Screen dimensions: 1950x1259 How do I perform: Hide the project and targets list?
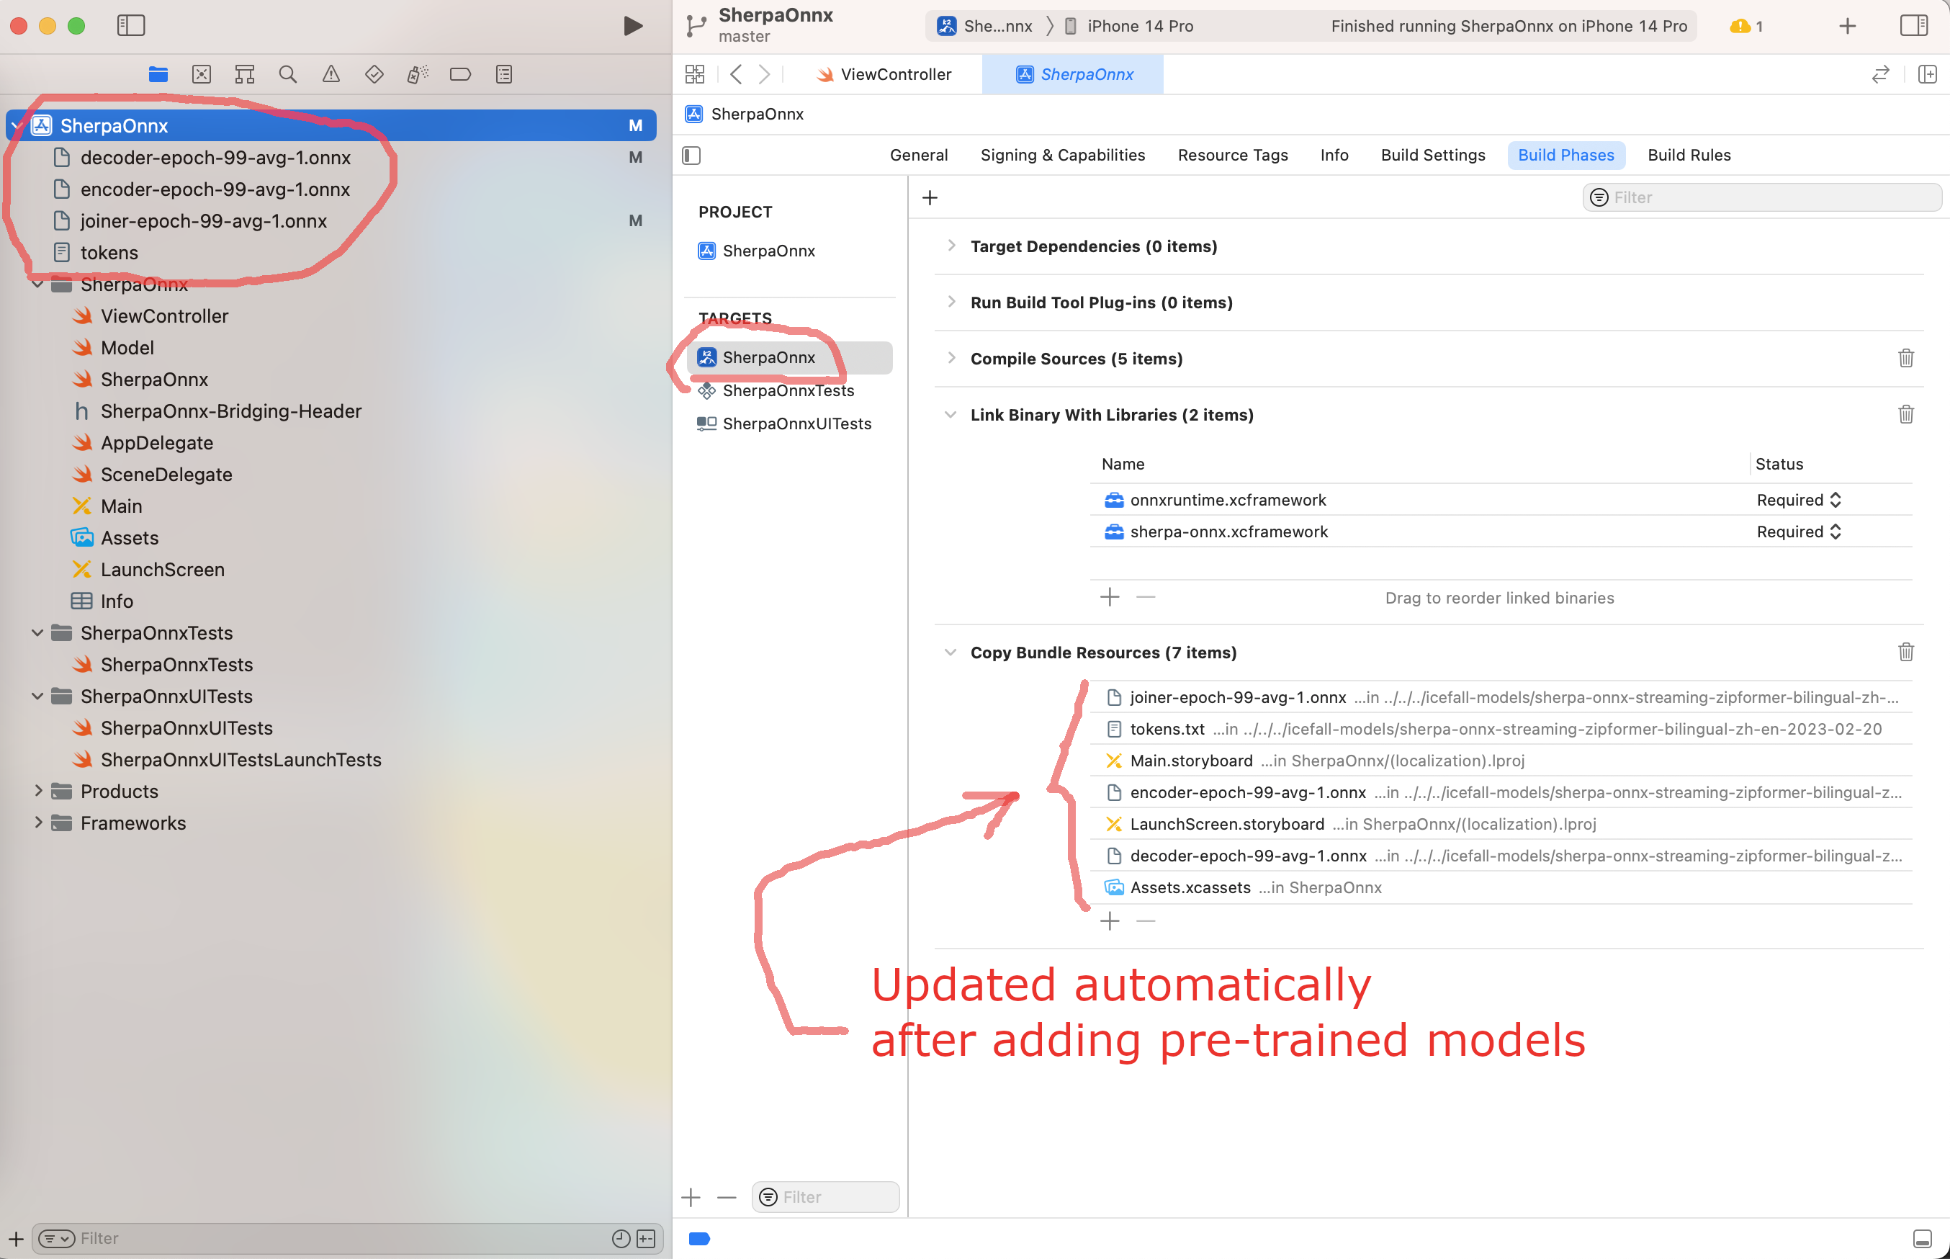click(691, 156)
